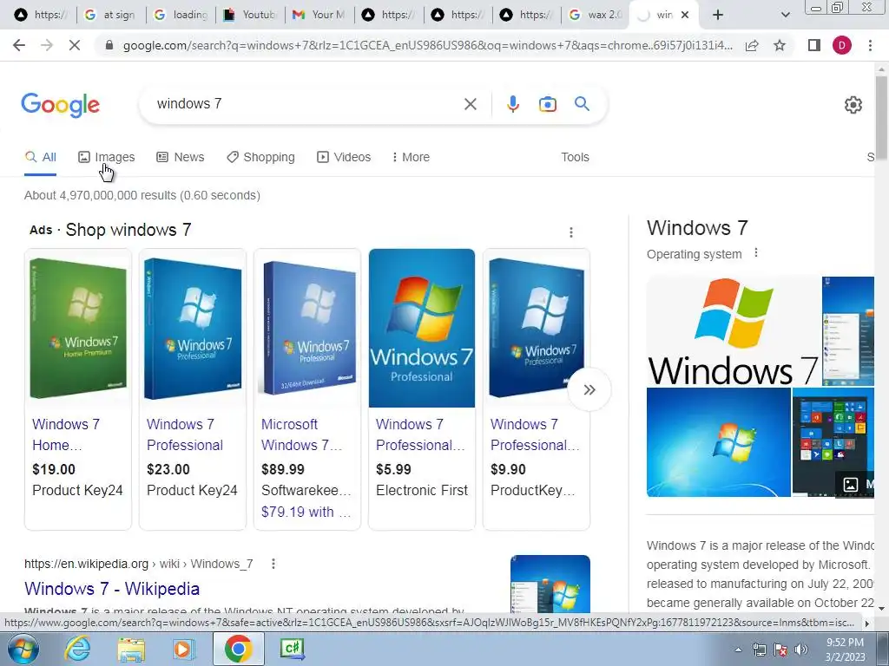Stop loading the page
Image resolution: width=889 pixels, height=666 pixels.
pos(75,45)
